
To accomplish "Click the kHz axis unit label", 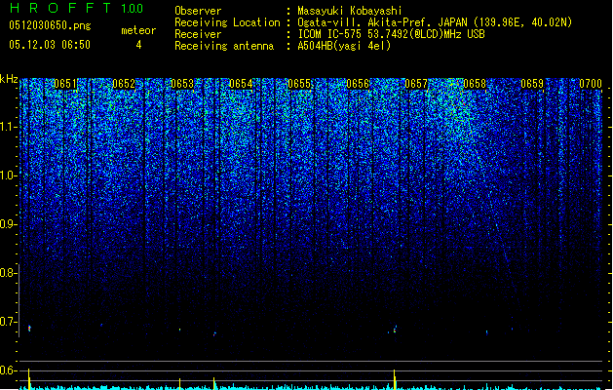I will (x=9, y=79).
